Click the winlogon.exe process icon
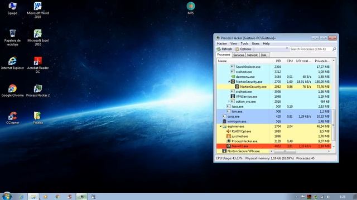The height and width of the screenshot is (200, 357). click(224, 121)
